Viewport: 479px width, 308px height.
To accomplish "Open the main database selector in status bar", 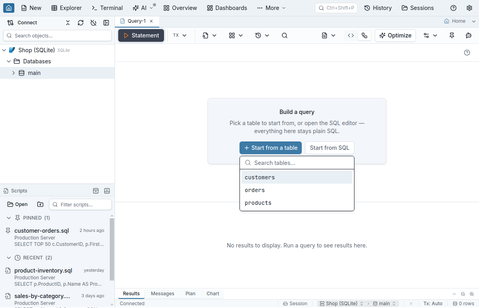I will pyautogui.click(x=385, y=304).
